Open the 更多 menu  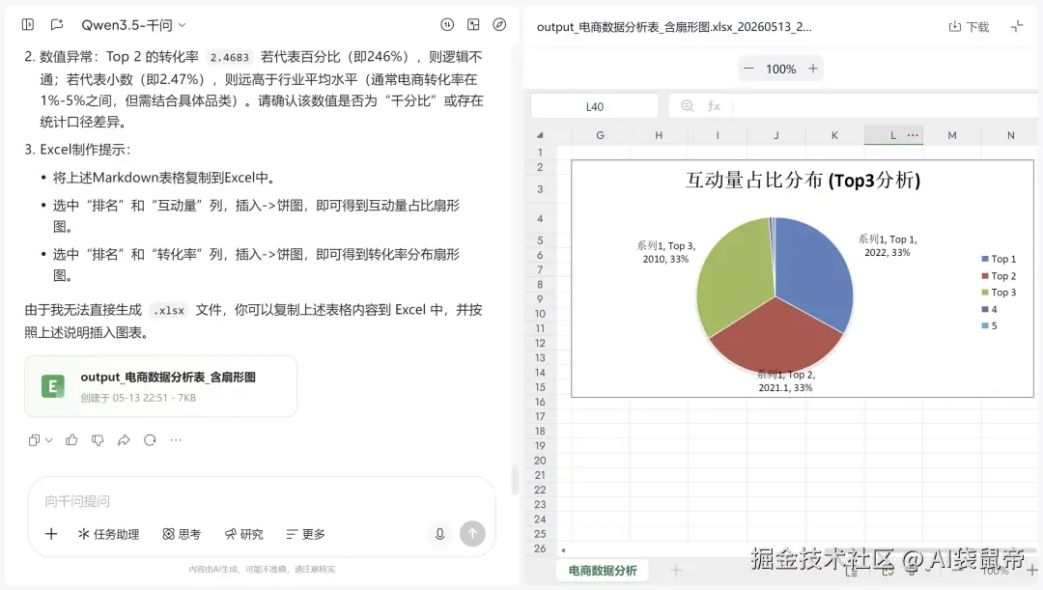(x=305, y=534)
